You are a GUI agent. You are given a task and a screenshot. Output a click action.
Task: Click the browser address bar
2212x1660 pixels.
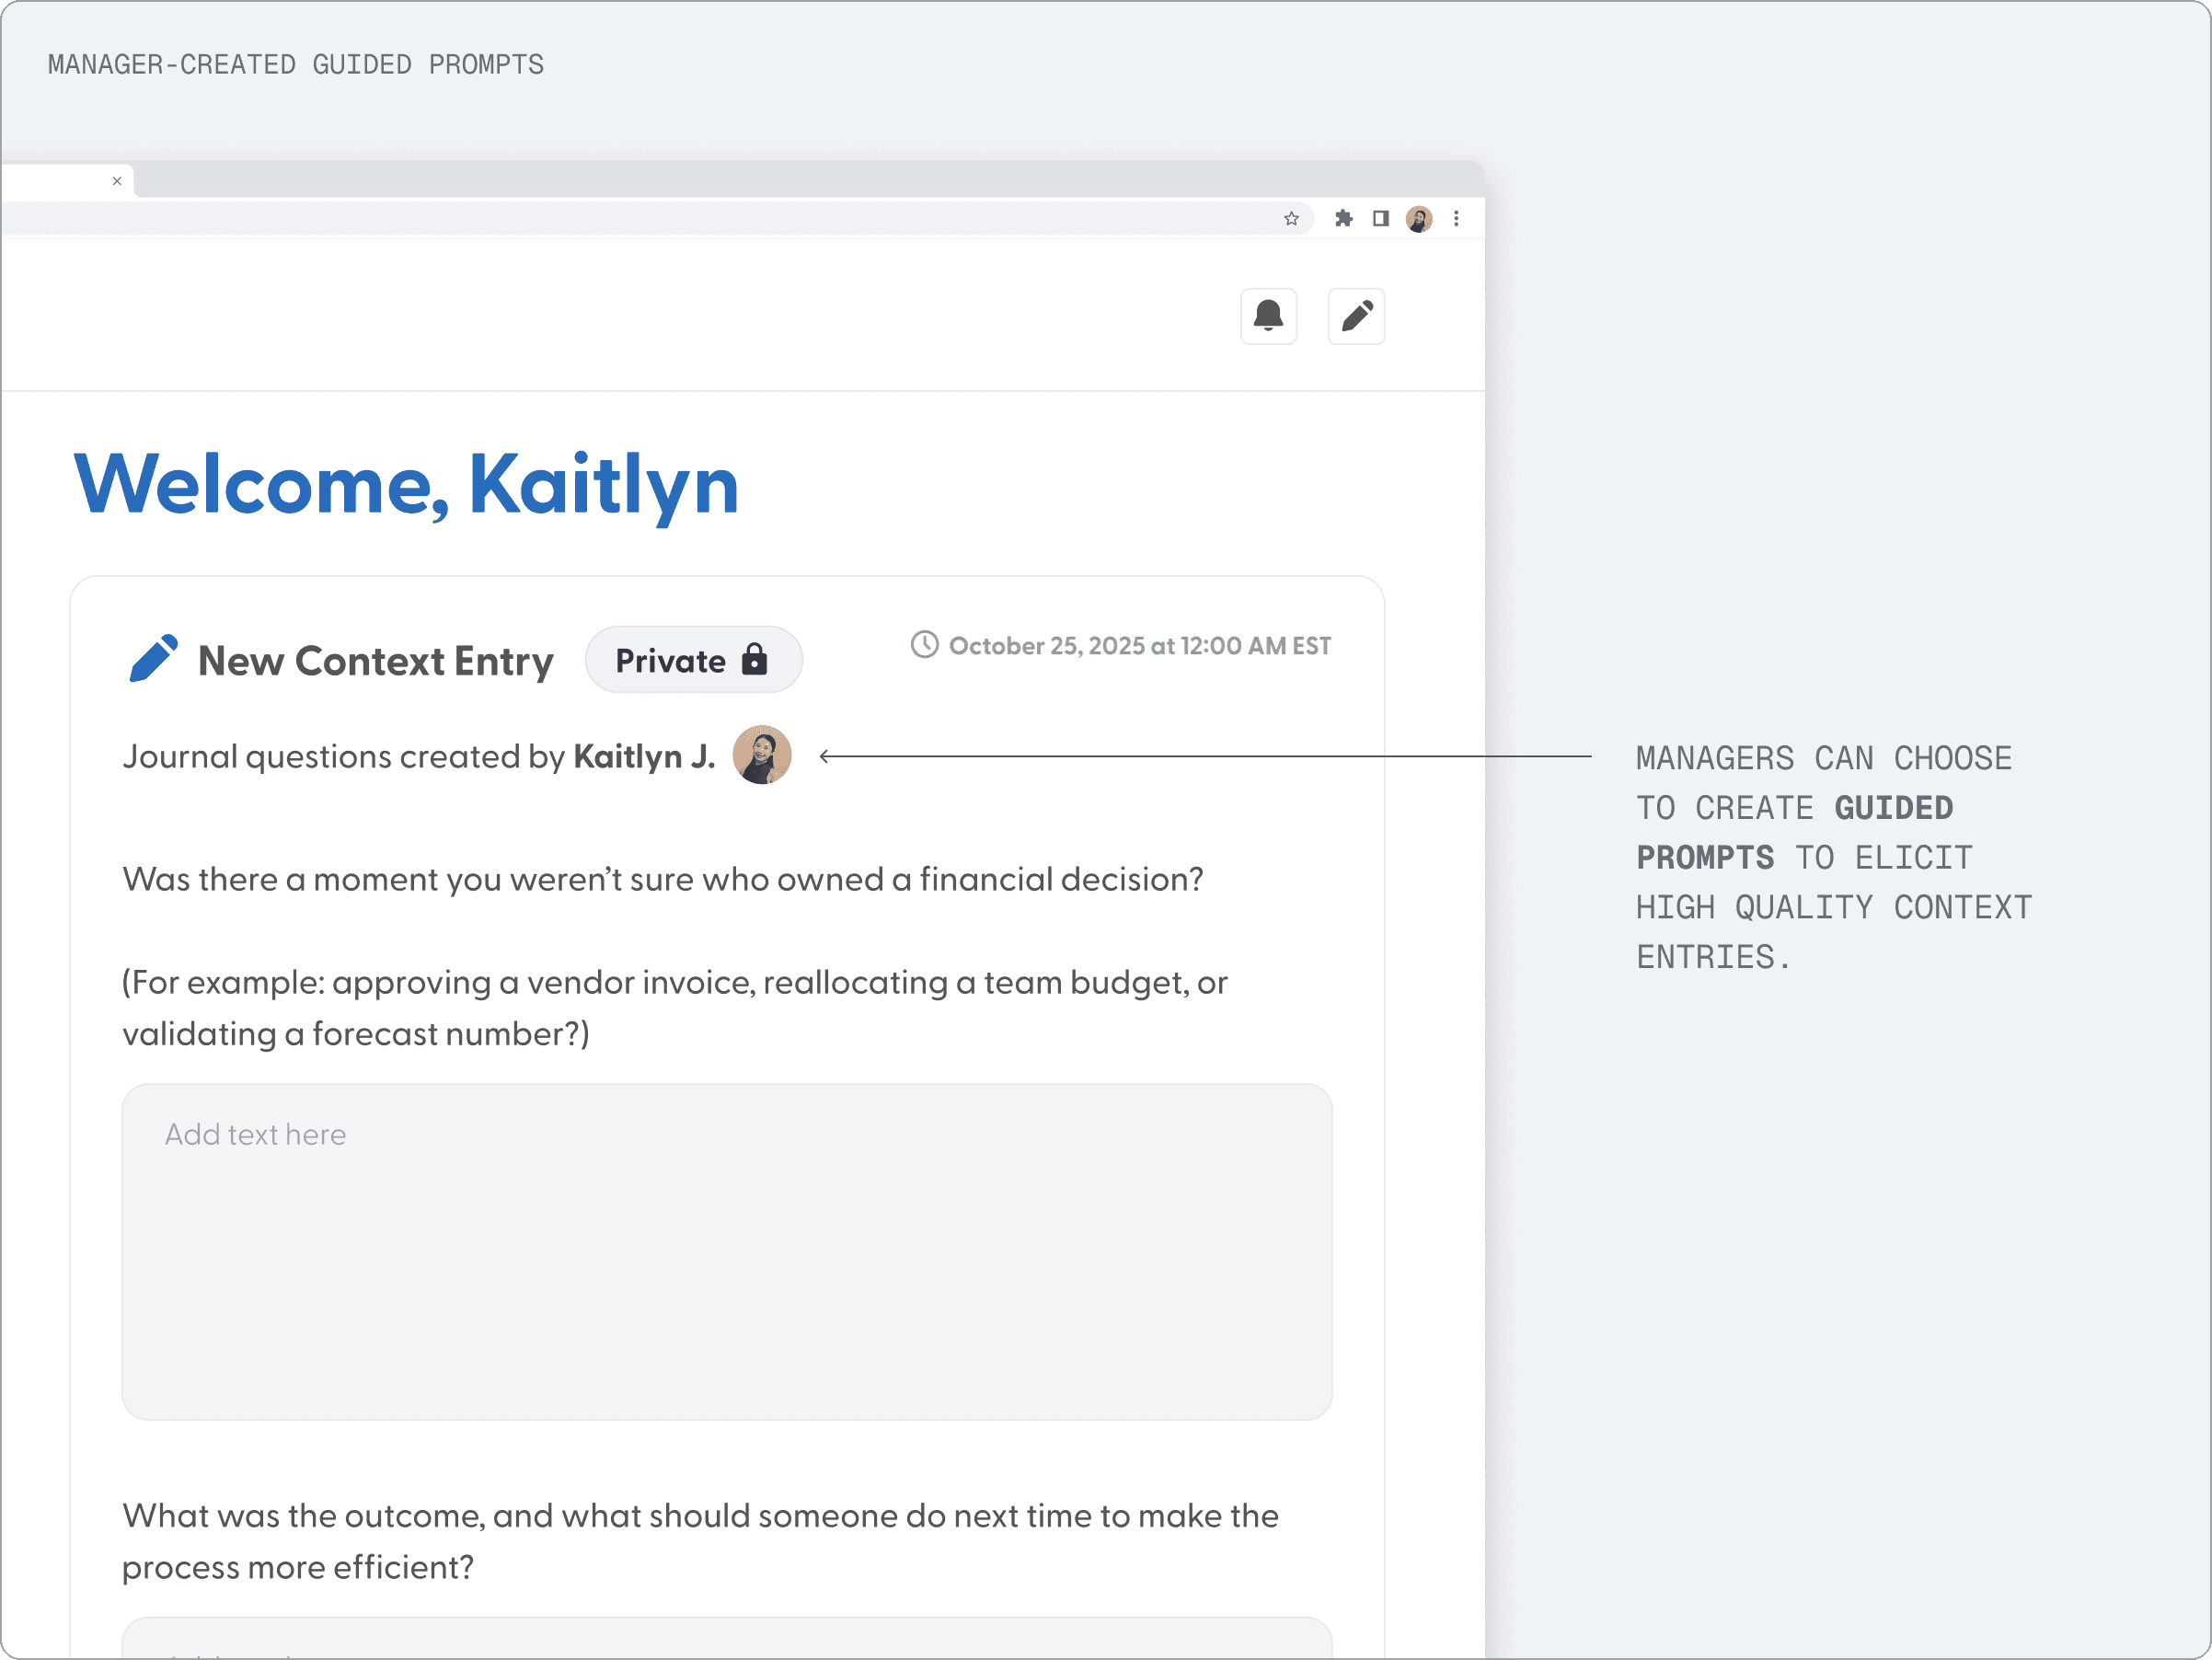tap(640, 219)
